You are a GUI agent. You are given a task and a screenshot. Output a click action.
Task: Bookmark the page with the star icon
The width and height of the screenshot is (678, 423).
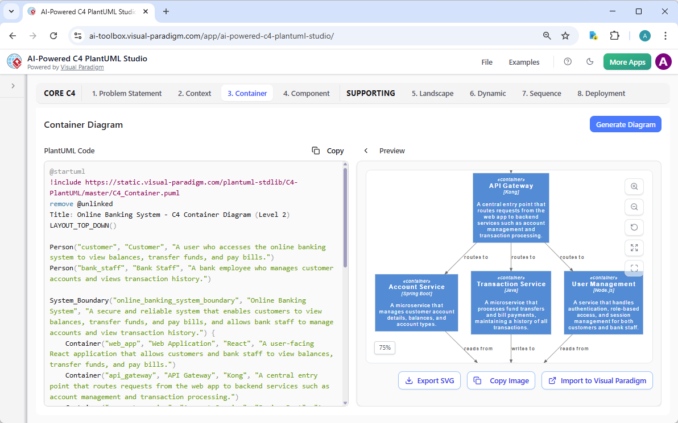point(565,35)
